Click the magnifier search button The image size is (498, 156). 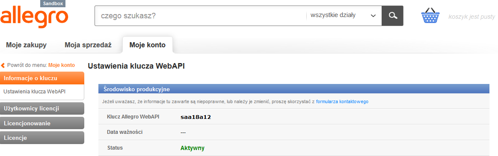tap(393, 15)
